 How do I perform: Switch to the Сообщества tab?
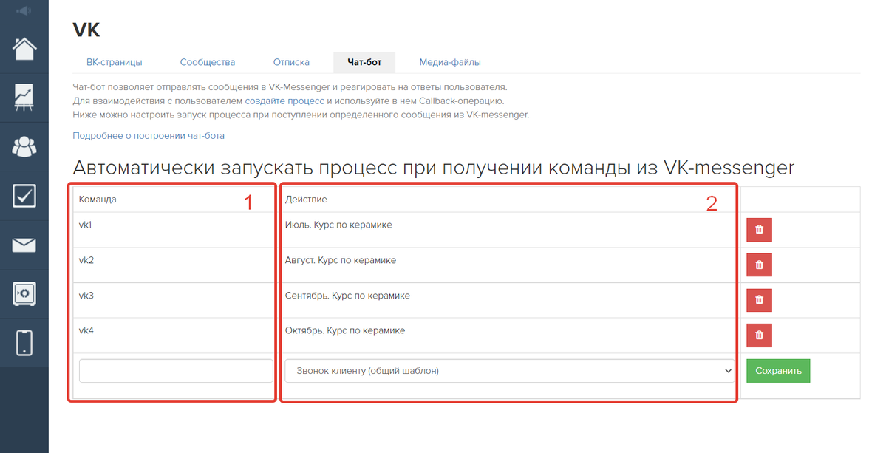(x=208, y=62)
